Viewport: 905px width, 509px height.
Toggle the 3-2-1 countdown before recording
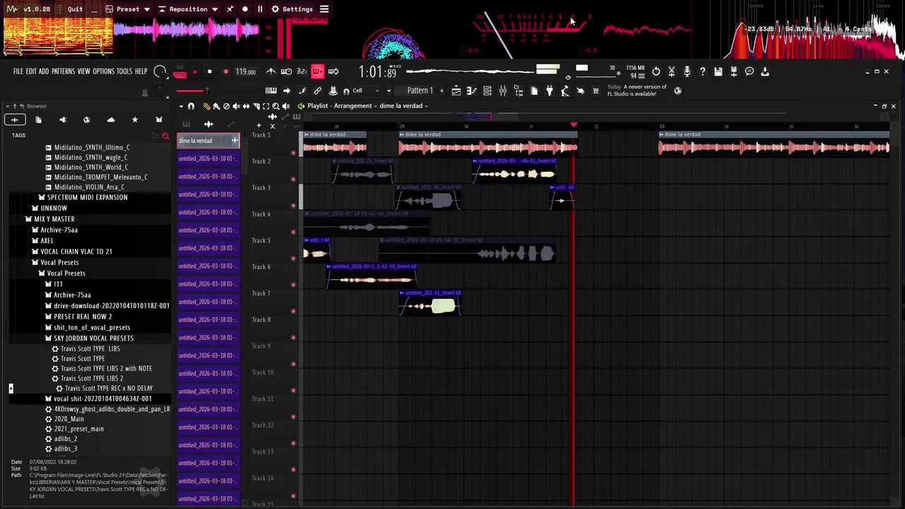click(x=302, y=71)
